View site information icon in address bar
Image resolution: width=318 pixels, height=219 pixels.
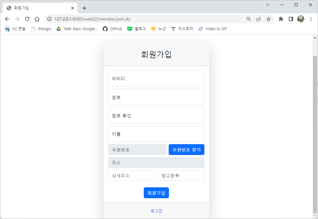coord(49,19)
